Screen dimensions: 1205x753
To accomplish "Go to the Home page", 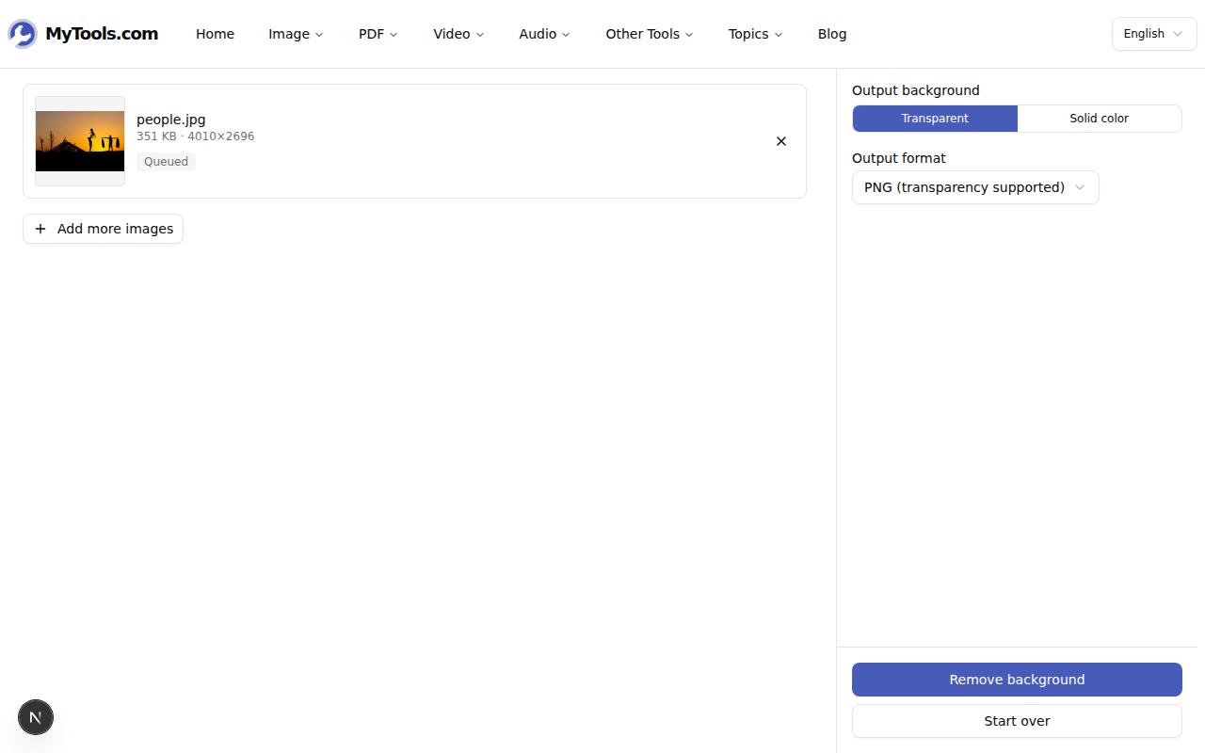I will [215, 34].
